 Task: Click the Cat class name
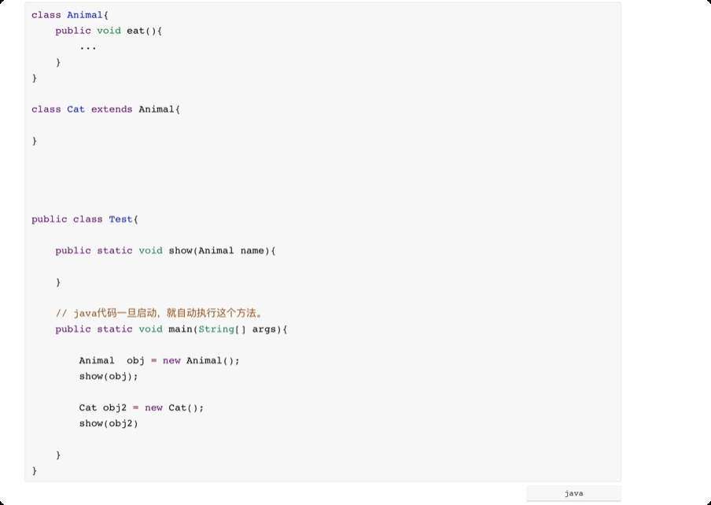coord(76,109)
